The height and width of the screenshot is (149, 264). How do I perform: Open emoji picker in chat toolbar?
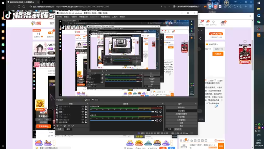pyautogui.click(x=181, y=140)
